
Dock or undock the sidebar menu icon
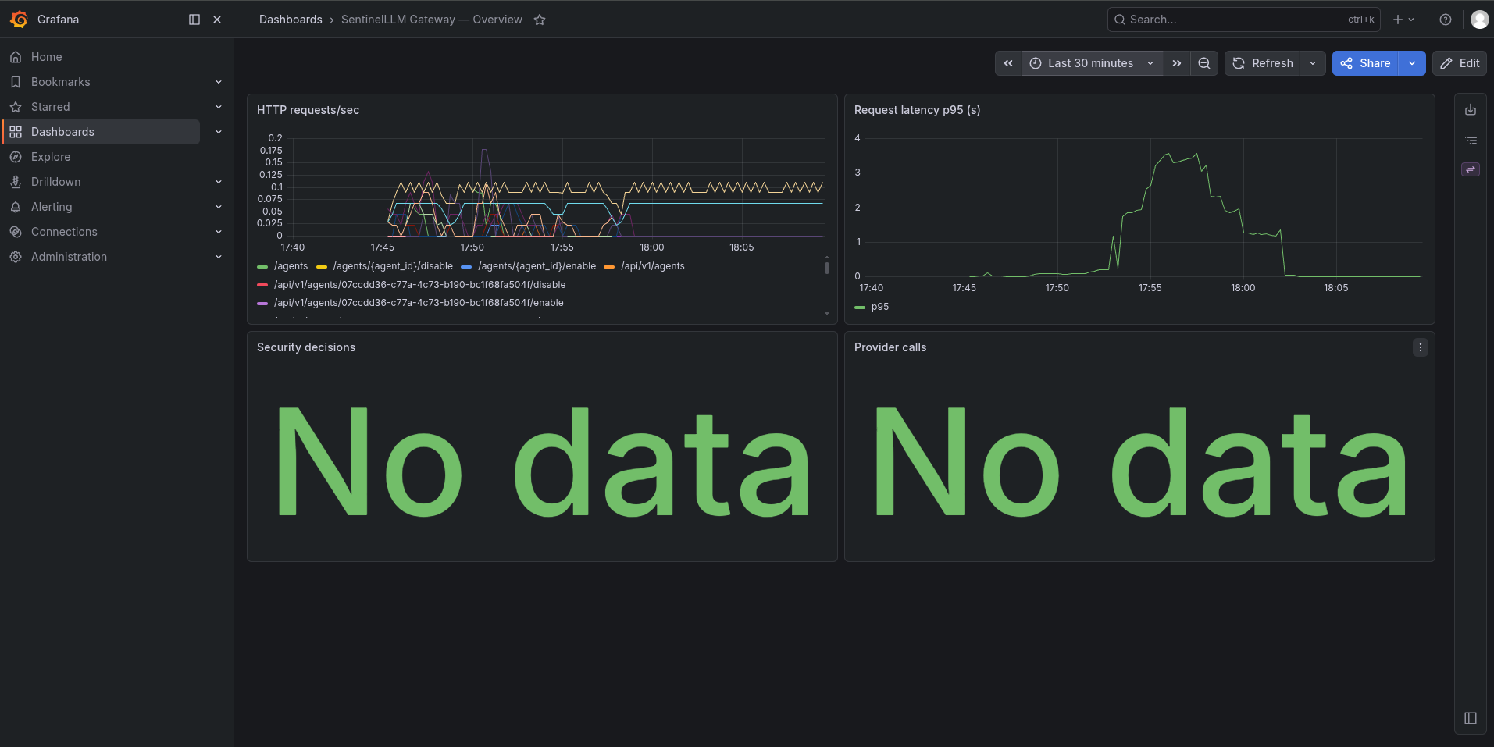tap(194, 20)
